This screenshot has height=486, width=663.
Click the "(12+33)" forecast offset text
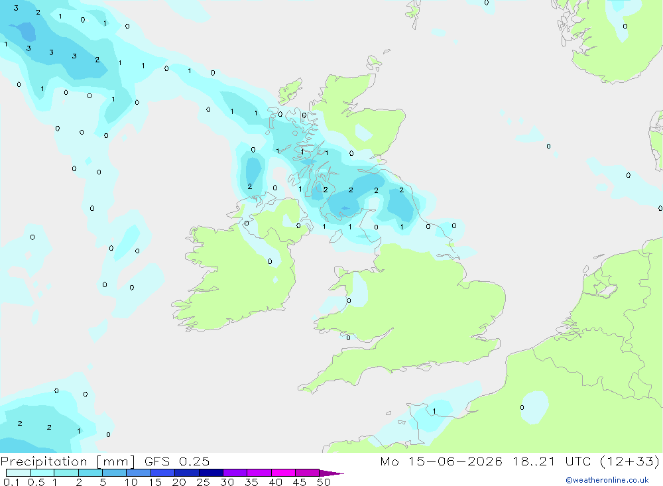(x=630, y=461)
